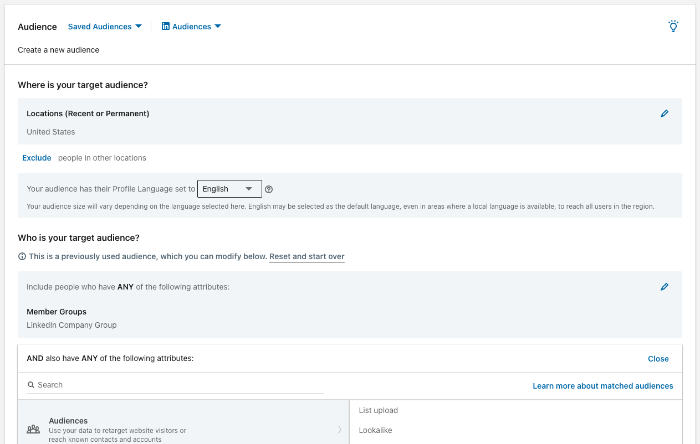The image size is (700, 444).
Task: Click into the attribute Search field
Action: coord(177,385)
